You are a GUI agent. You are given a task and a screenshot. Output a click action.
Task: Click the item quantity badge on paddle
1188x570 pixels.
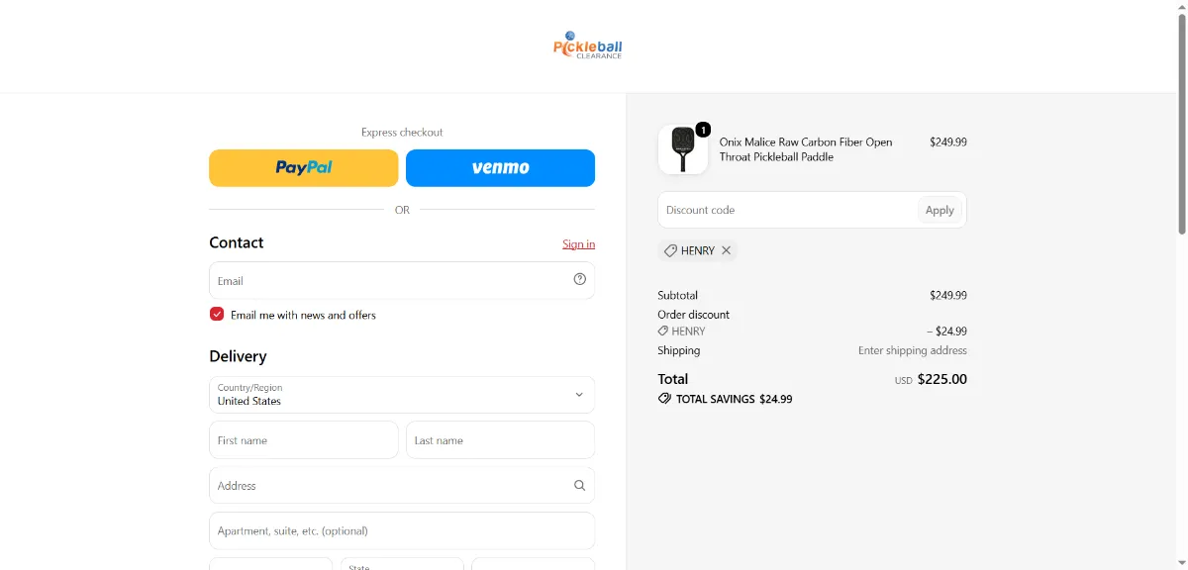click(x=703, y=130)
